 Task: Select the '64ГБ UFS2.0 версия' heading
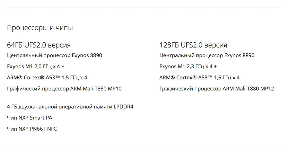click(x=39, y=45)
